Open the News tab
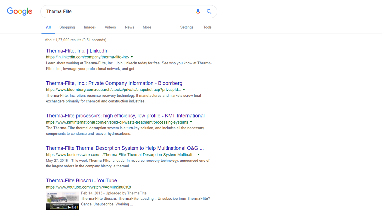 [x=129, y=27]
